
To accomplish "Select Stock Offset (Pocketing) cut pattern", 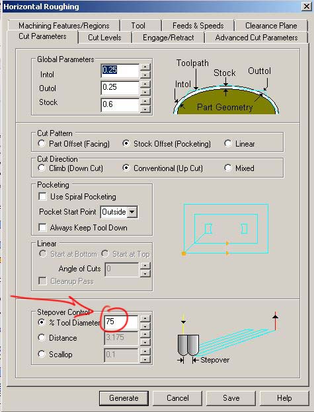I will (167, 144).
